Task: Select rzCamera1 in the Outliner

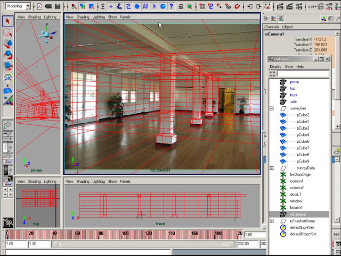Action: tap(299, 215)
